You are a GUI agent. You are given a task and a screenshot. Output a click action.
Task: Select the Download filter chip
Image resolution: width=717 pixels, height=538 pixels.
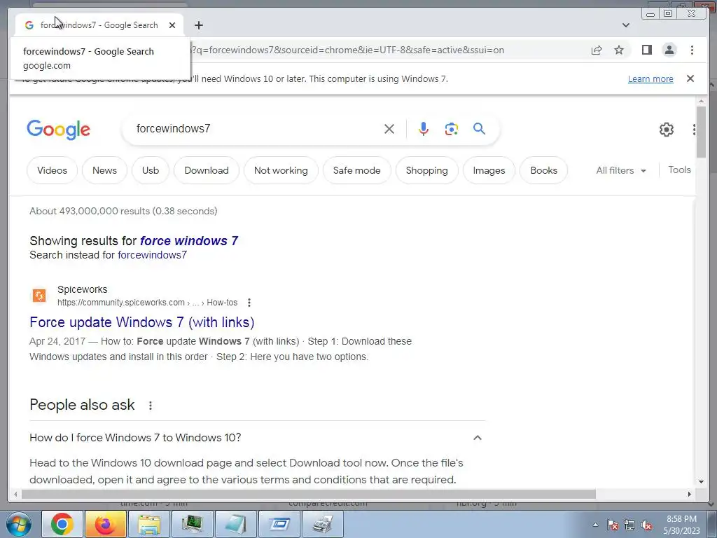(207, 170)
